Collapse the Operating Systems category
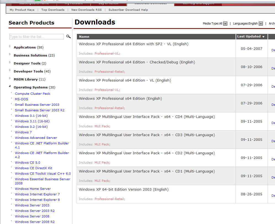The image size is (275, 224). click(10, 86)
